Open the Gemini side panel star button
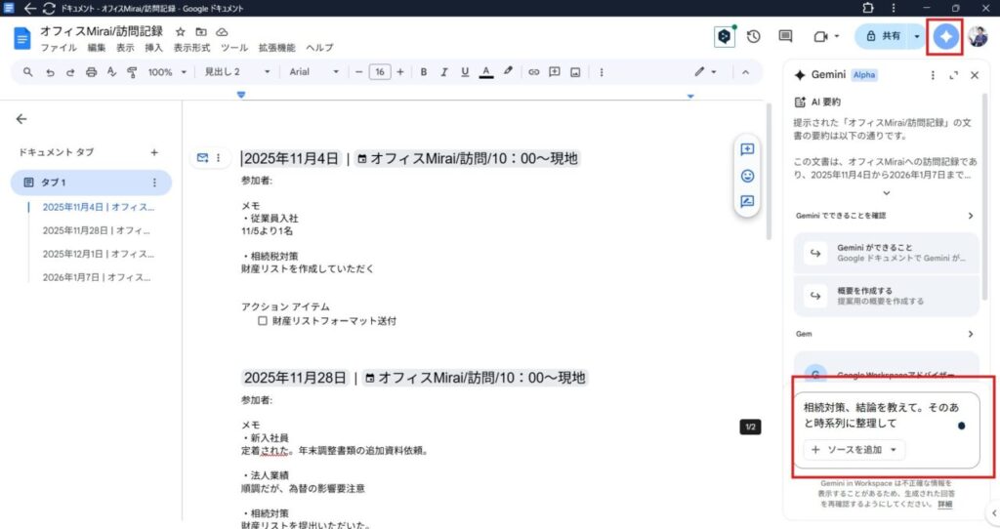Viewport: 1000px width, 529px height. [x=944, y=36]
